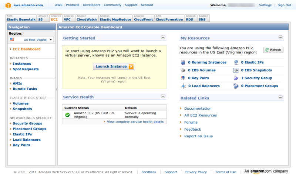296x176 pixels.
Task: Click the Sign Out link
Action: pos(284,5)
